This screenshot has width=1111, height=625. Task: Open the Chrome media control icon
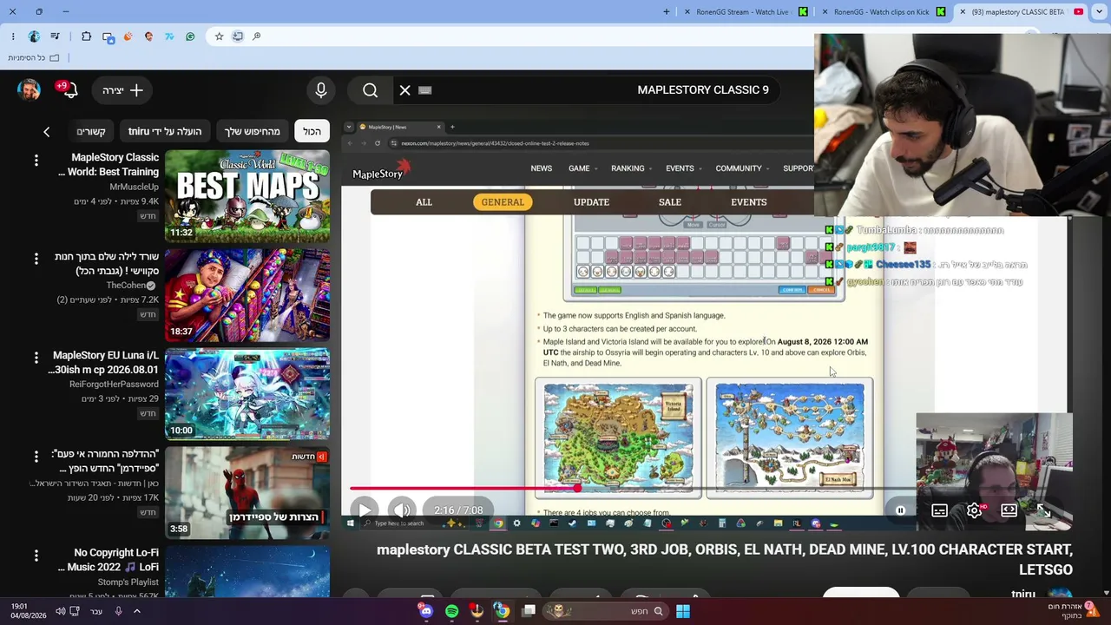click(55, 36)
